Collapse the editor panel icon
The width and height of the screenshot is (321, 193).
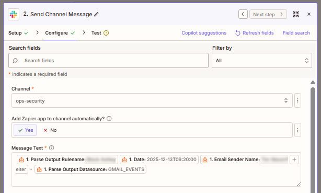[x=296, y=14]
